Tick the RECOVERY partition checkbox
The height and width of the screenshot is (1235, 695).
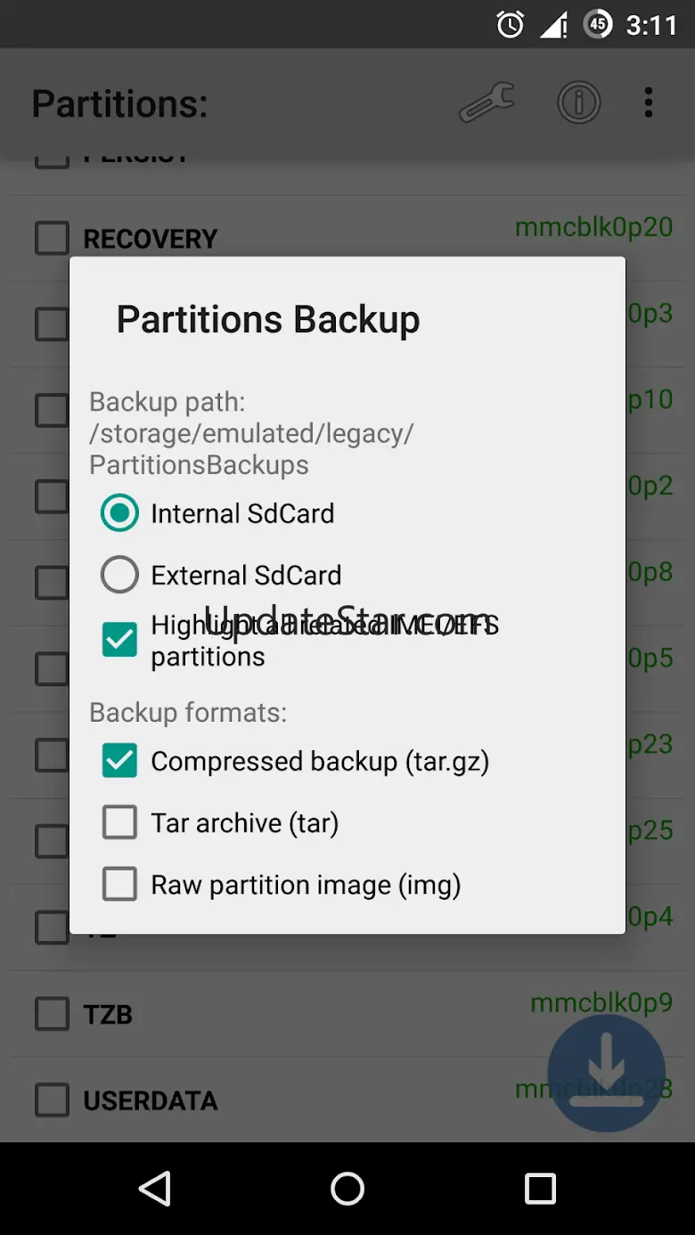(52, 239)
